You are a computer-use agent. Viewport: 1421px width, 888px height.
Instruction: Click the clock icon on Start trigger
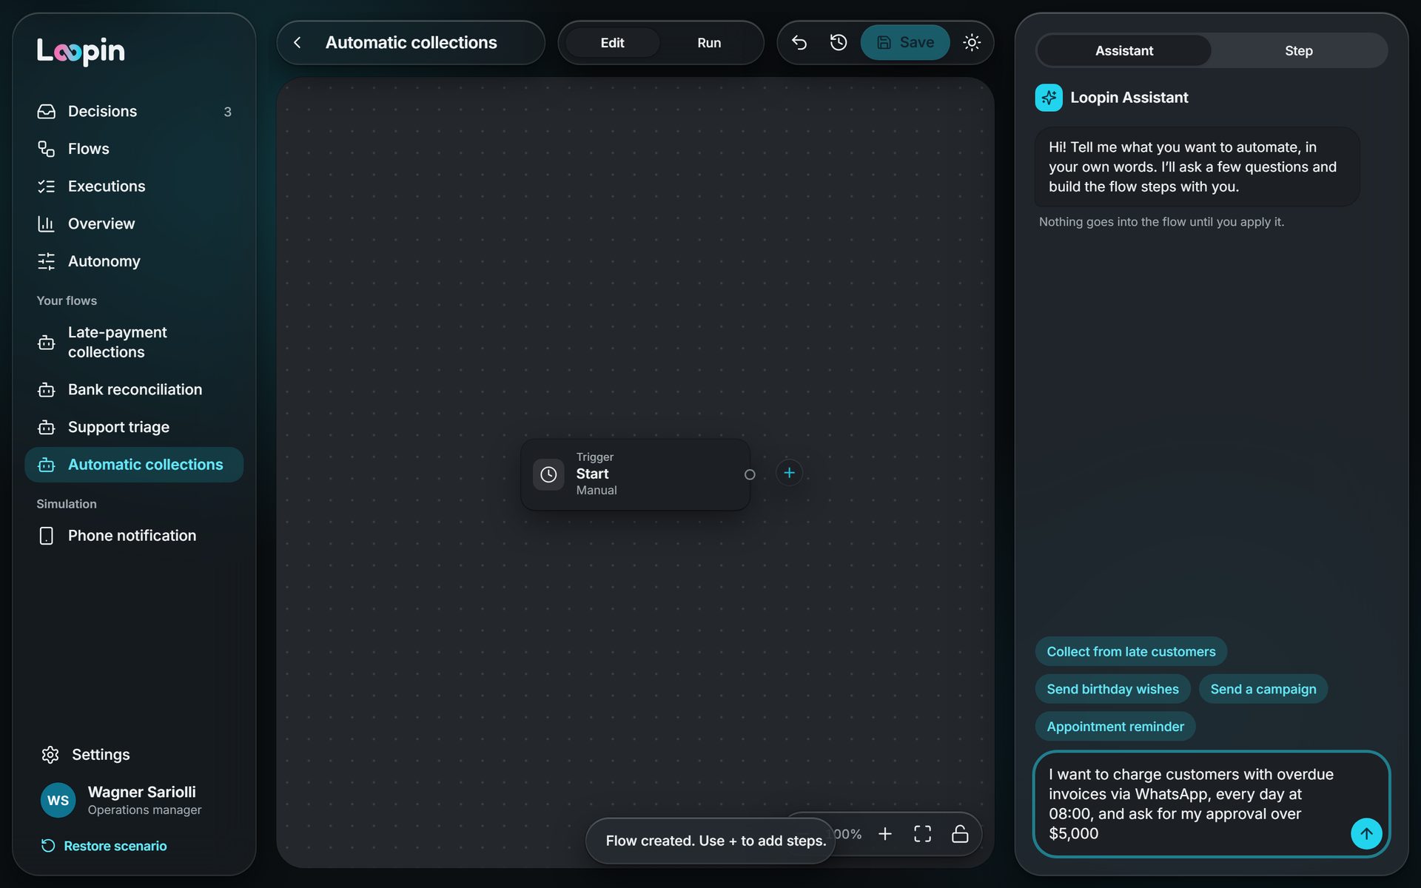coord(548,474)
